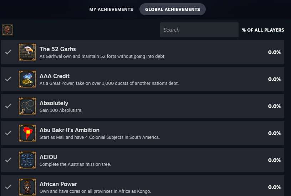
Task: Click the % OF ALL PLAYERS header
Action: tap(263, 30)
